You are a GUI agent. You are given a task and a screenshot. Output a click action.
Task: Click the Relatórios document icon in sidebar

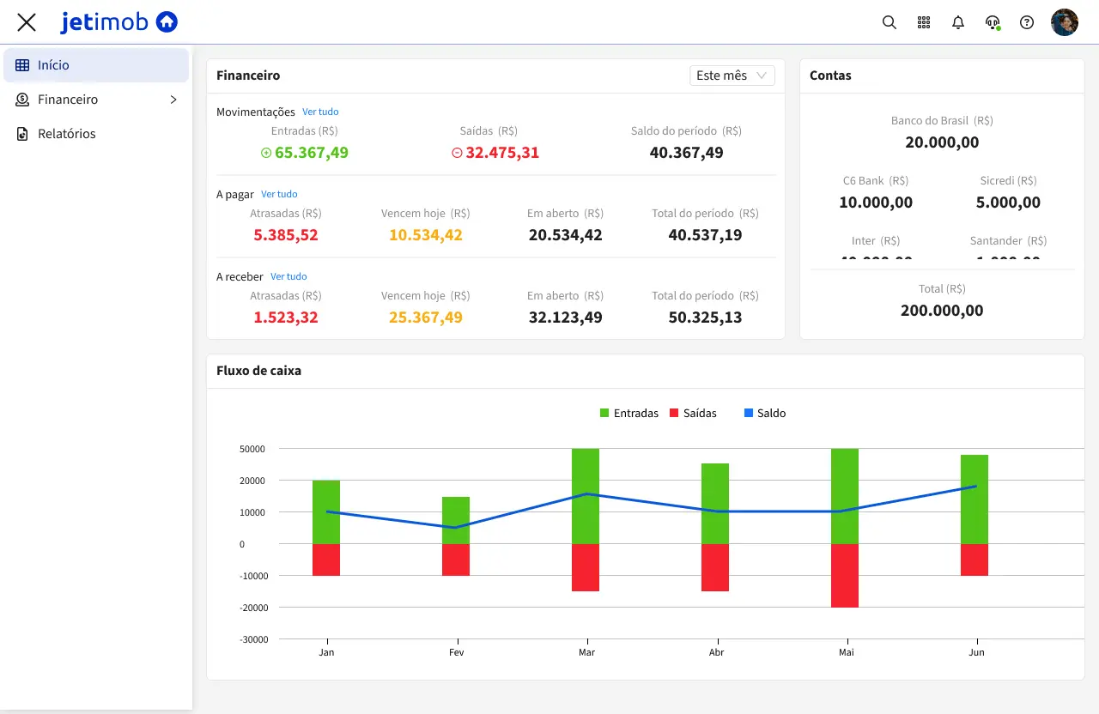[22, 134]
